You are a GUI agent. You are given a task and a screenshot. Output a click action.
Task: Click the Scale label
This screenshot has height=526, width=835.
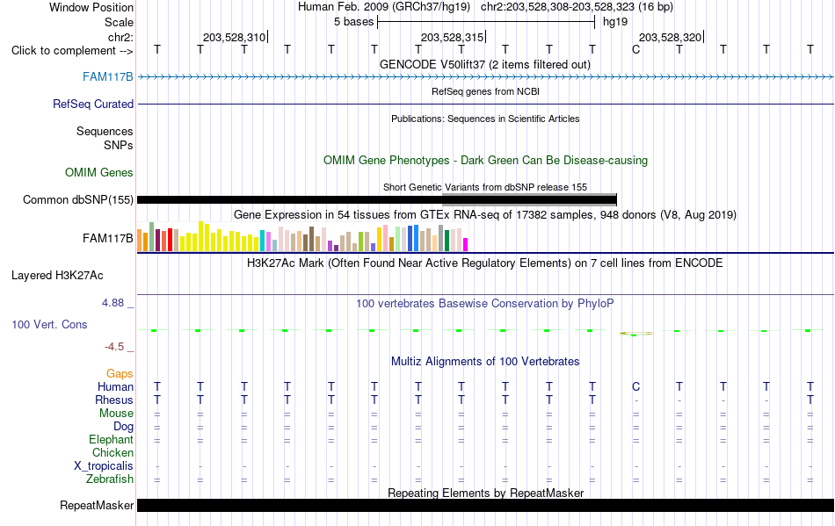tap(120, 22)
